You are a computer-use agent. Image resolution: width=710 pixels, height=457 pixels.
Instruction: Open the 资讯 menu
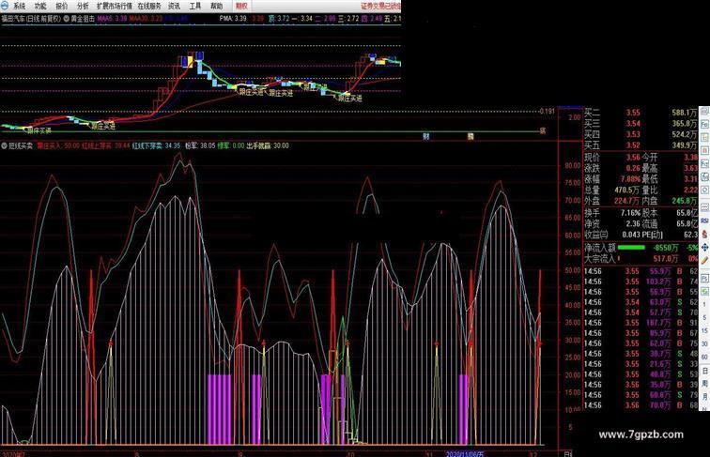coord(174,6)
